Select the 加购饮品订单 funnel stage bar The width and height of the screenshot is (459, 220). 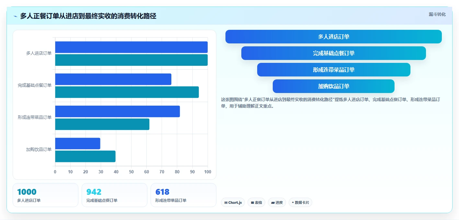pos(333,86)
